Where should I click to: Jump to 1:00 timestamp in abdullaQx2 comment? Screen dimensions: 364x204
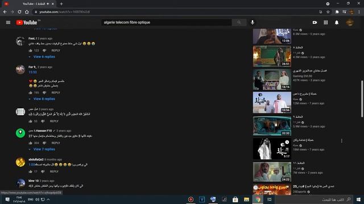pyautogui.click(x=32, y=165)
